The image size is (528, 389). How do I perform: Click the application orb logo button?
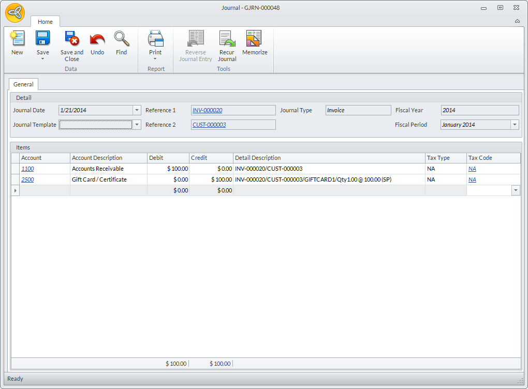pyautogui.click(x=15, y=13)
